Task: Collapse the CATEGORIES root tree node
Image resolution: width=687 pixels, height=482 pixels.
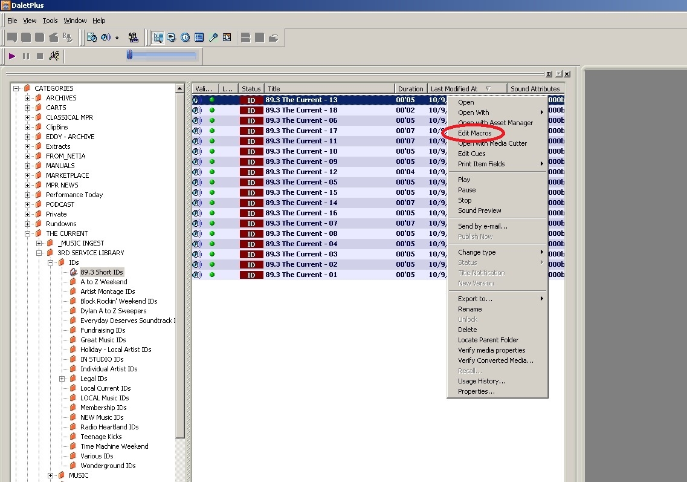Action: [16, 88]
